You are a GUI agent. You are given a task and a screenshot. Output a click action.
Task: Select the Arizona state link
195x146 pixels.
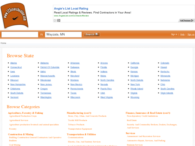click(x=104, y=63)
